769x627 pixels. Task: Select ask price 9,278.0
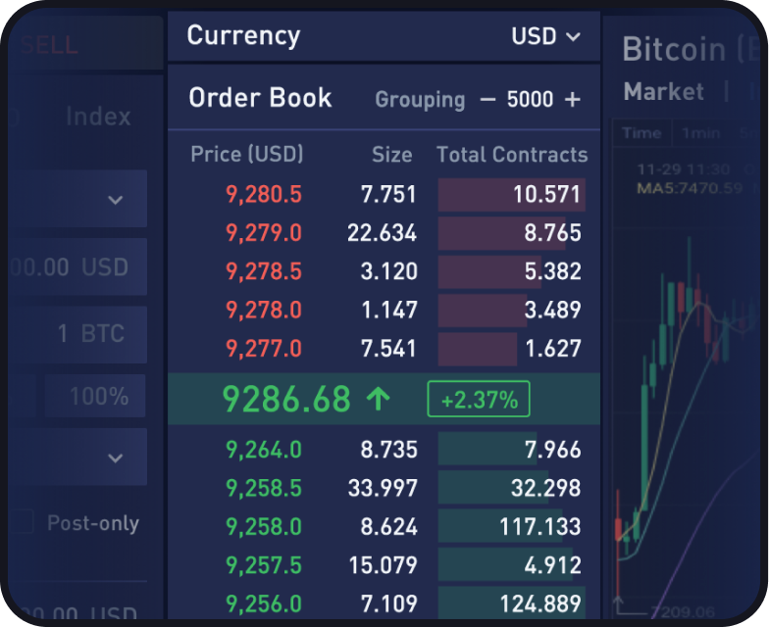(263, 310)
